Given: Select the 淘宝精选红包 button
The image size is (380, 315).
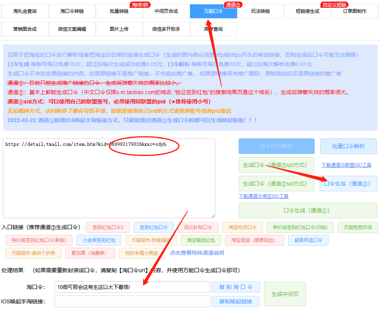Looking at the screenshot, I should click(201, 240).
